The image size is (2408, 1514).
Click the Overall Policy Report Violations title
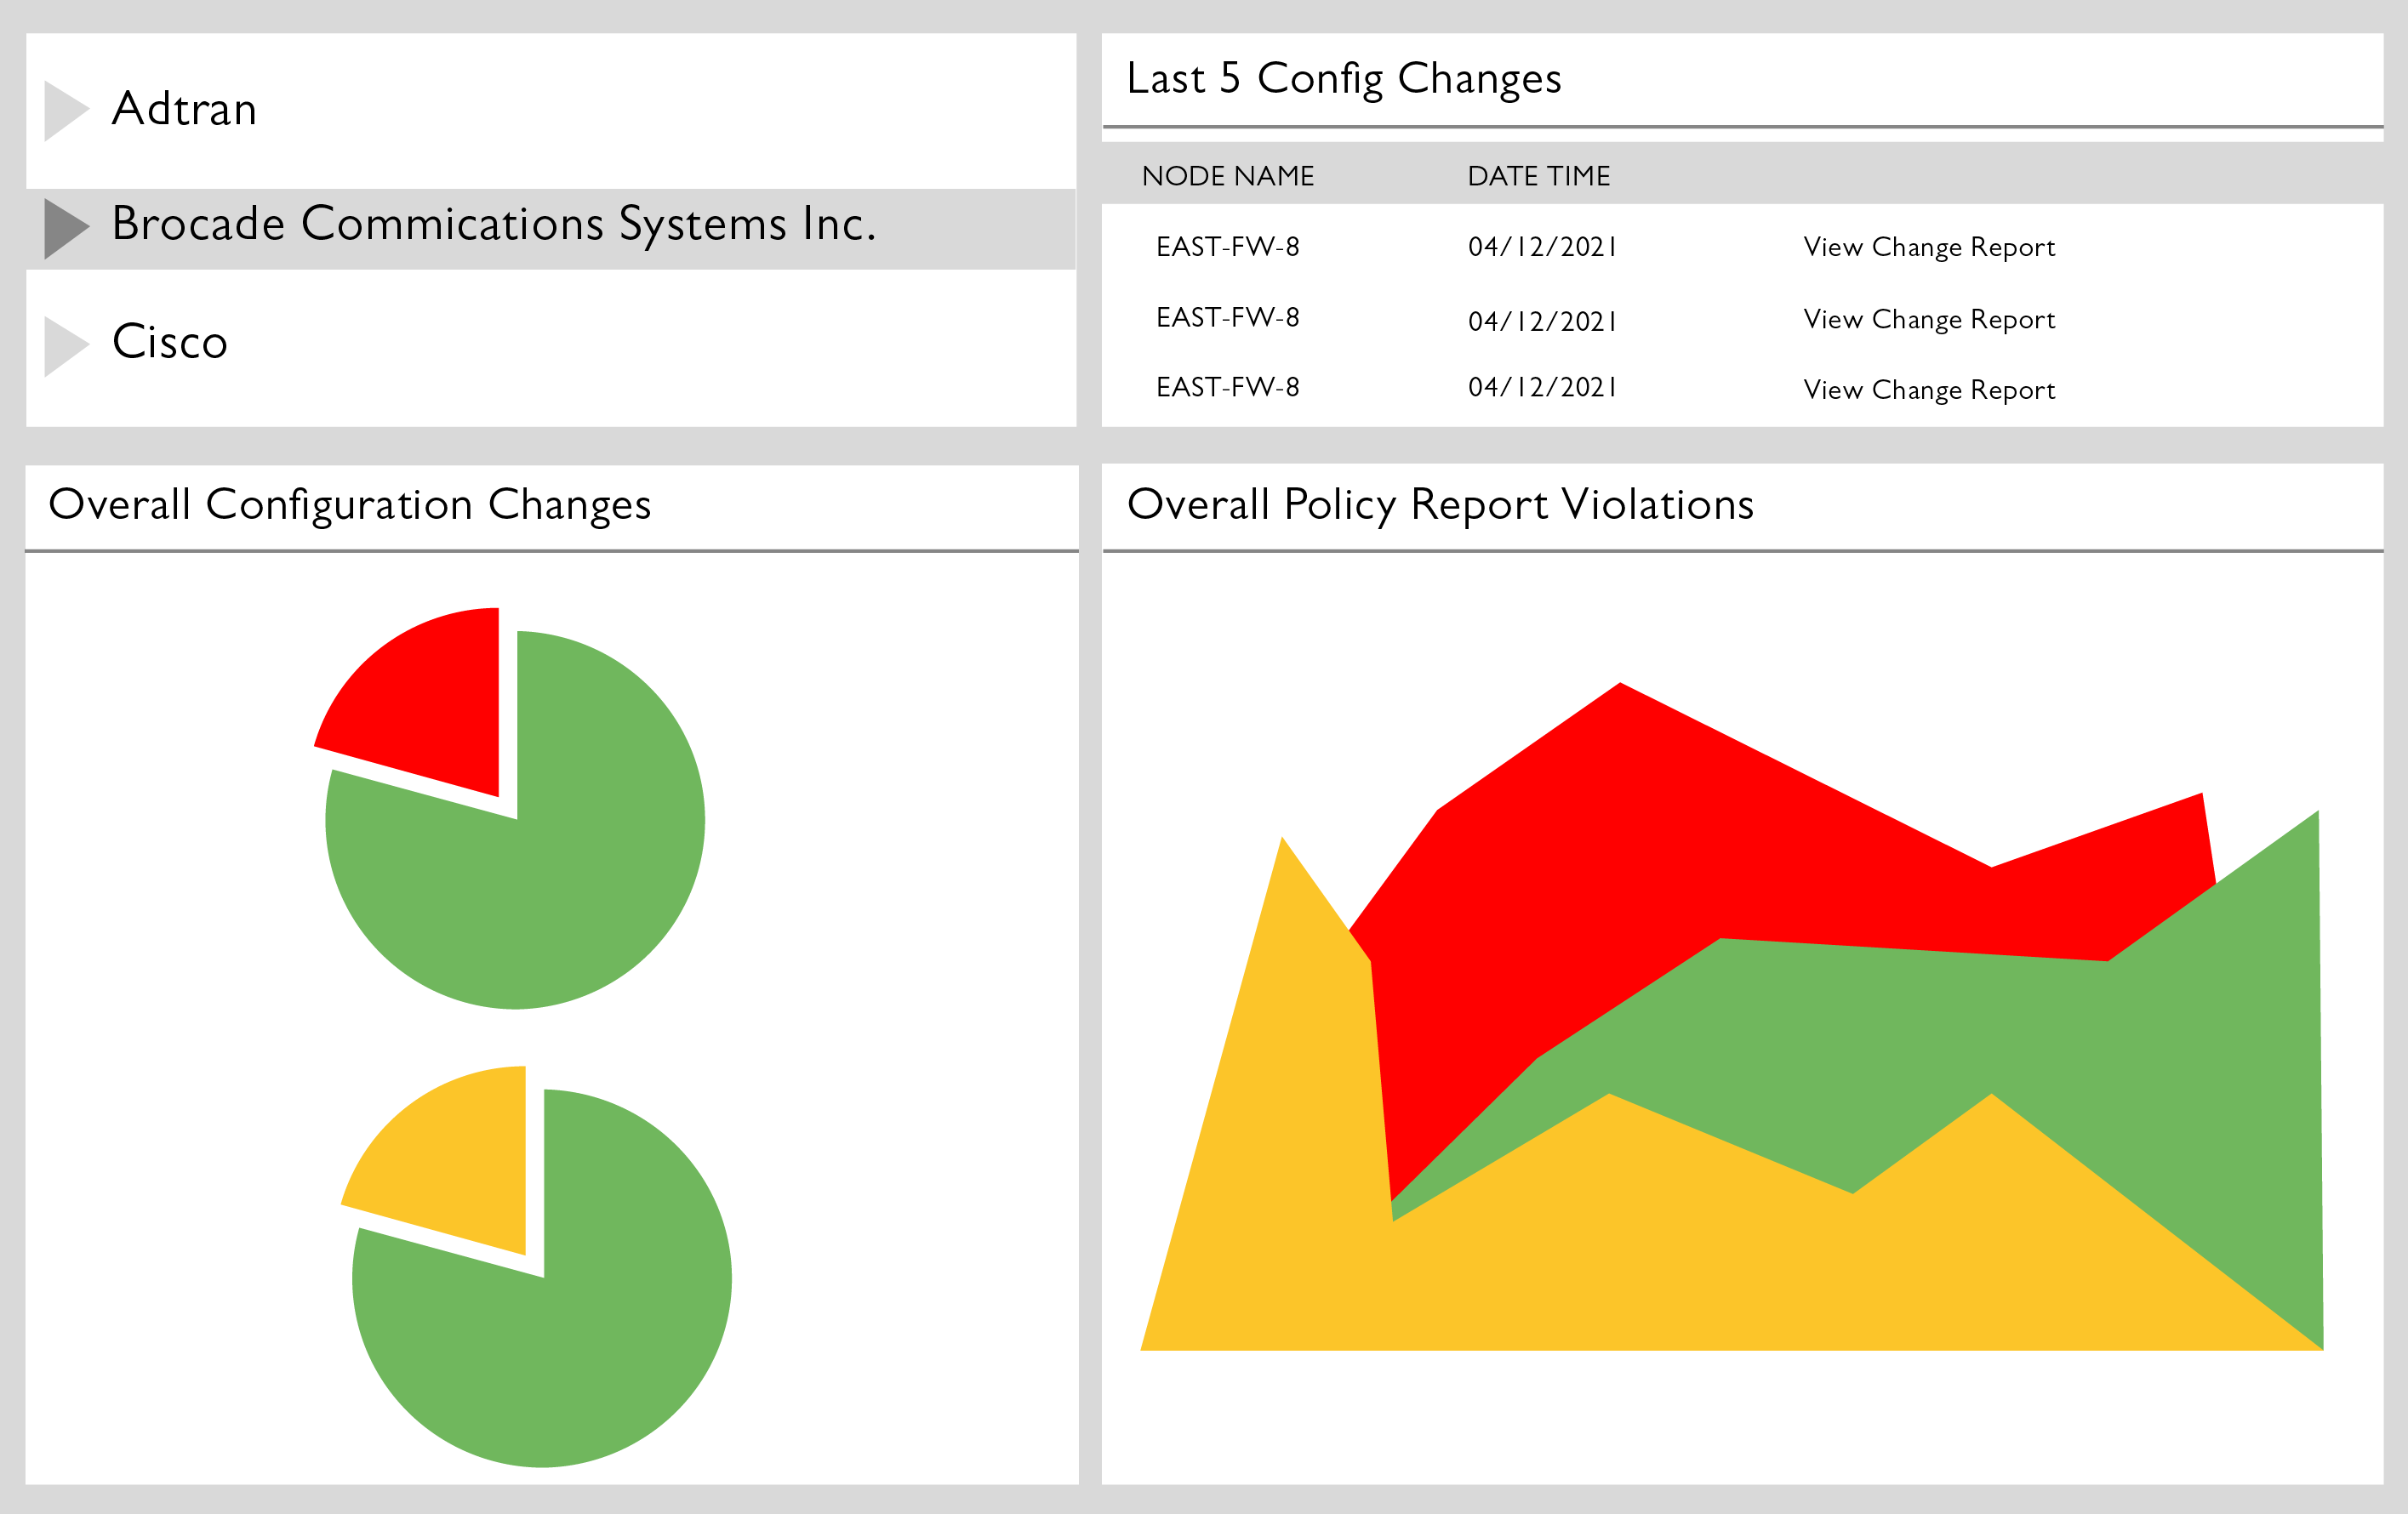click(1440, 504)
